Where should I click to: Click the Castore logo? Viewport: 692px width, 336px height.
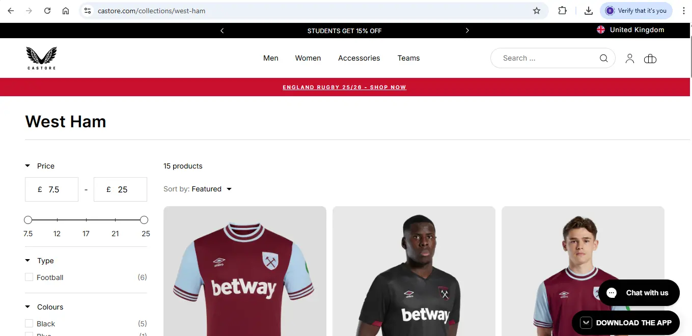point(41,58)
